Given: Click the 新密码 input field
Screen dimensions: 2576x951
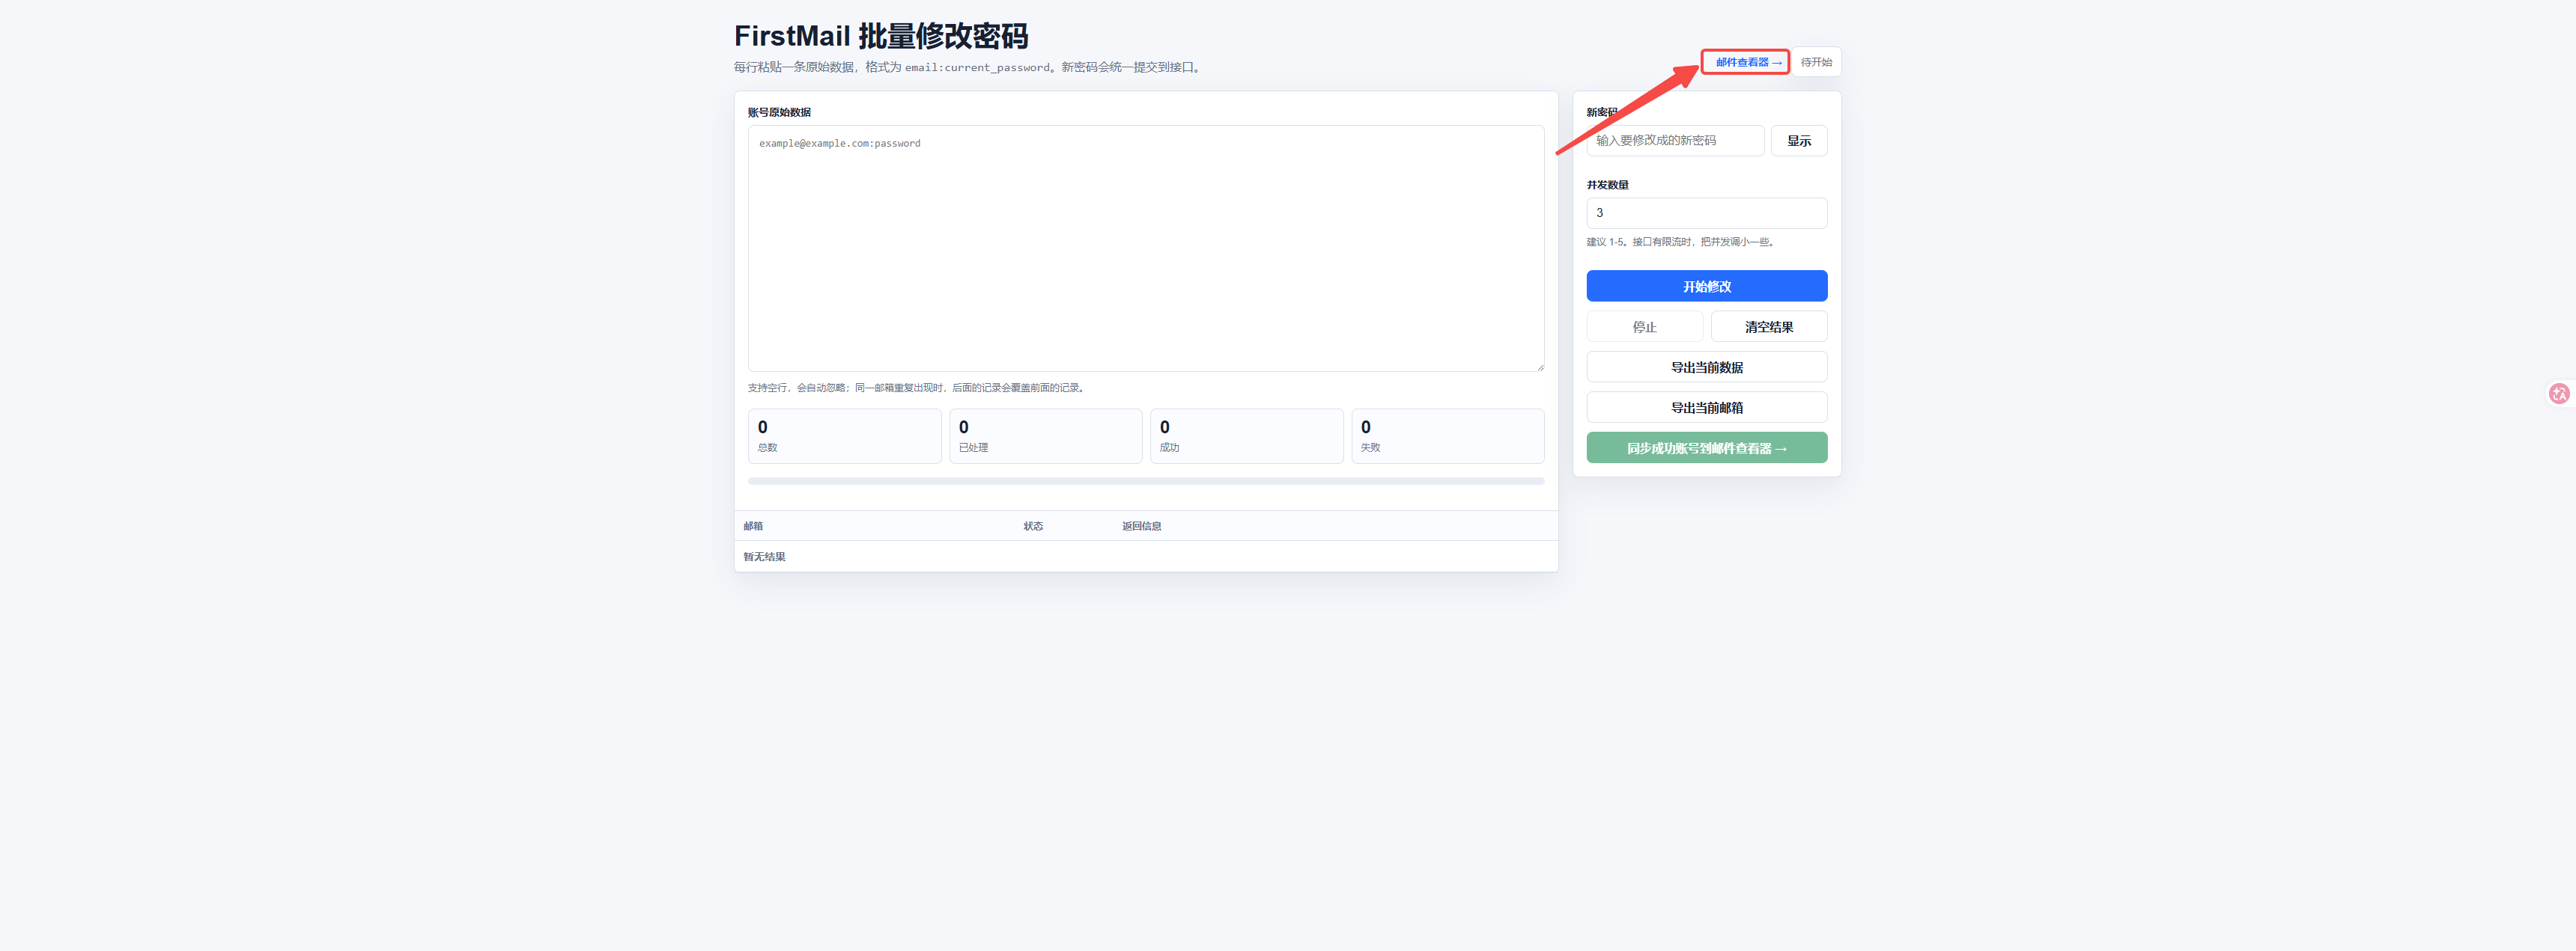Looking at the screenshot, I should (1675, 141).
